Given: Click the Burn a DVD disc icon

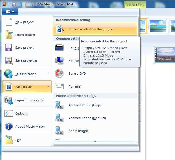Looking at the screenshot, I should pos(59,74).
